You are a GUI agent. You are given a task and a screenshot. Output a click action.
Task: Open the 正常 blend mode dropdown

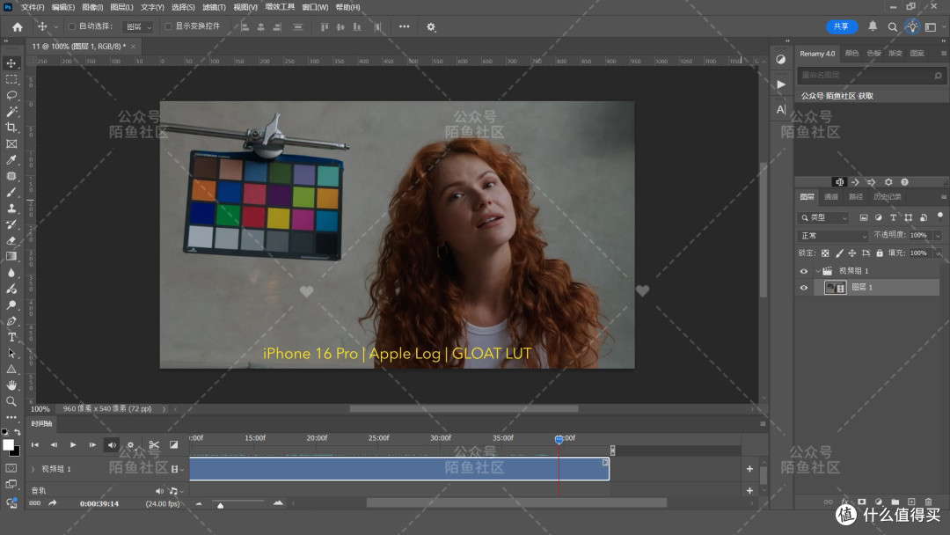833,236
